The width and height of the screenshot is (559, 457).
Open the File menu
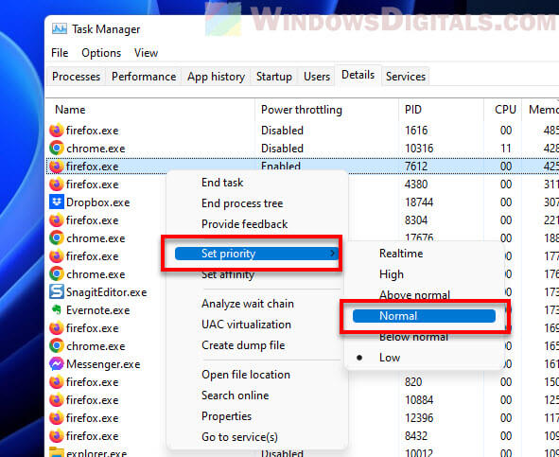pos(60,53)
